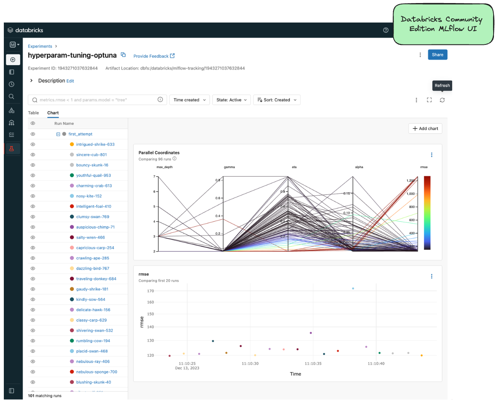Open the workspace switcher M menu
This screenshot has height=403, width=497.
click(x=14, y=45)
